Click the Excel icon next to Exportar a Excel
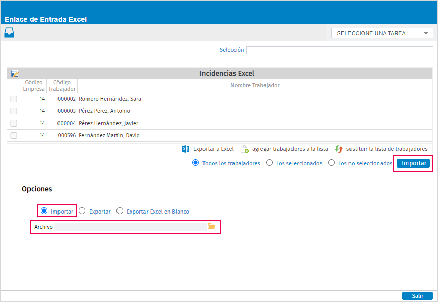The image size is (438, 302). tap(186, 149)
